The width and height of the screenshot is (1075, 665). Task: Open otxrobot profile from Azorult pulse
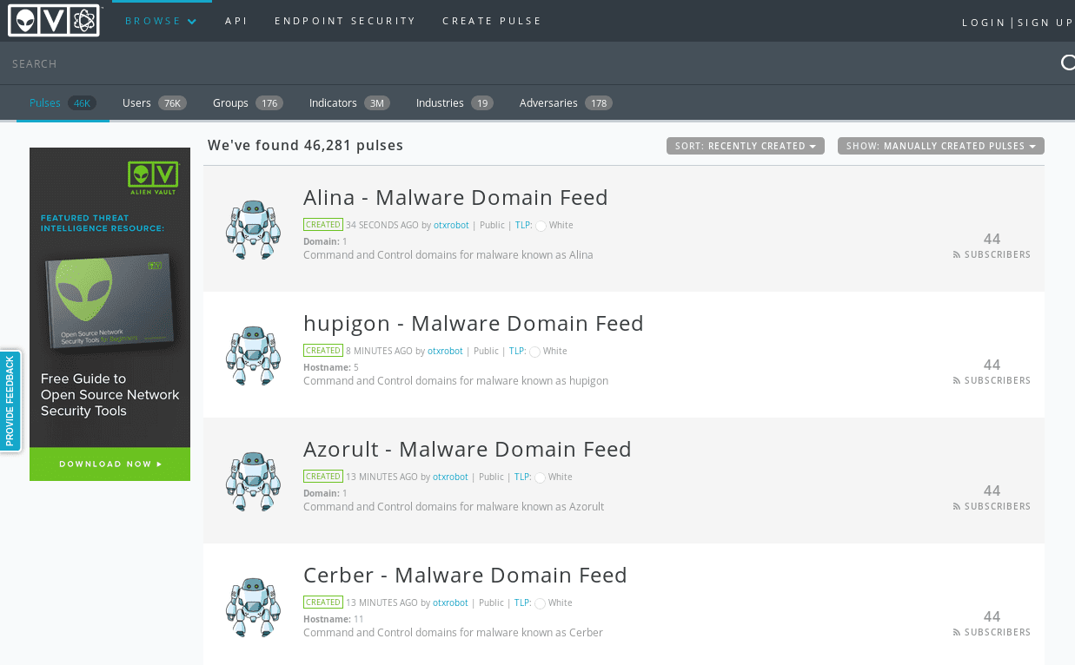pos(450,477)
